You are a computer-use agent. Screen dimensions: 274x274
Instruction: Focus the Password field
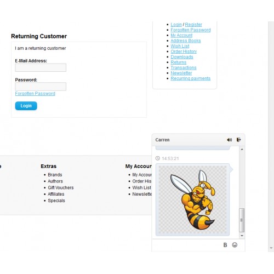[x=41, y=87]
